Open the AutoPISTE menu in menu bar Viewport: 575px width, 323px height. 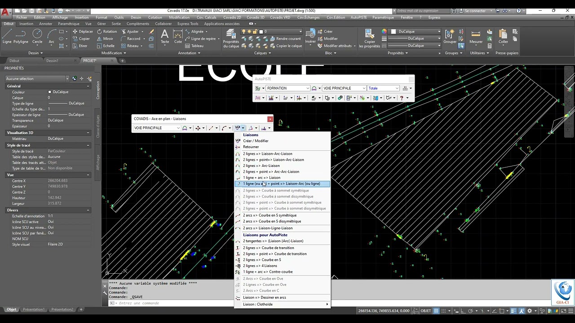pyautogui.click(x=358, y=17)
